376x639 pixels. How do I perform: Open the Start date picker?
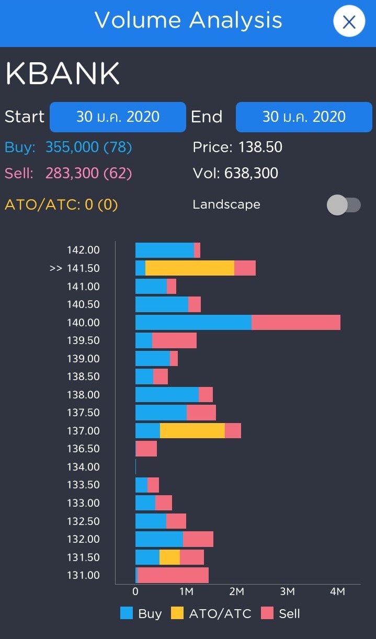118,117
